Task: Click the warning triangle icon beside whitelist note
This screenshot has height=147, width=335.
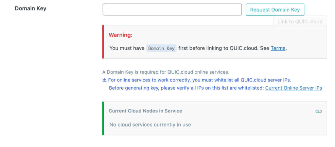Action: tap(104, 80)
